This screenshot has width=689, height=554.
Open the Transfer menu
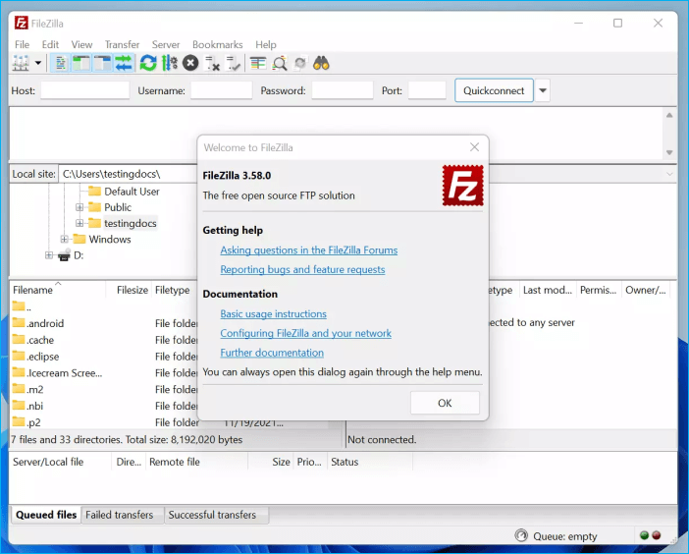pyautogui.click(x=122, y=45)
